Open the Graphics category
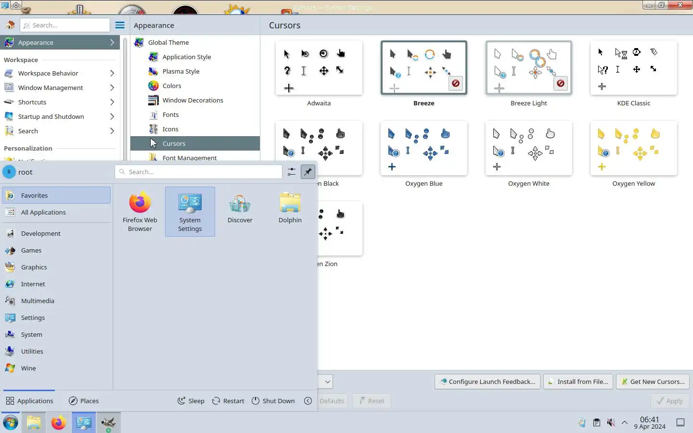 [x=56, y=267]
